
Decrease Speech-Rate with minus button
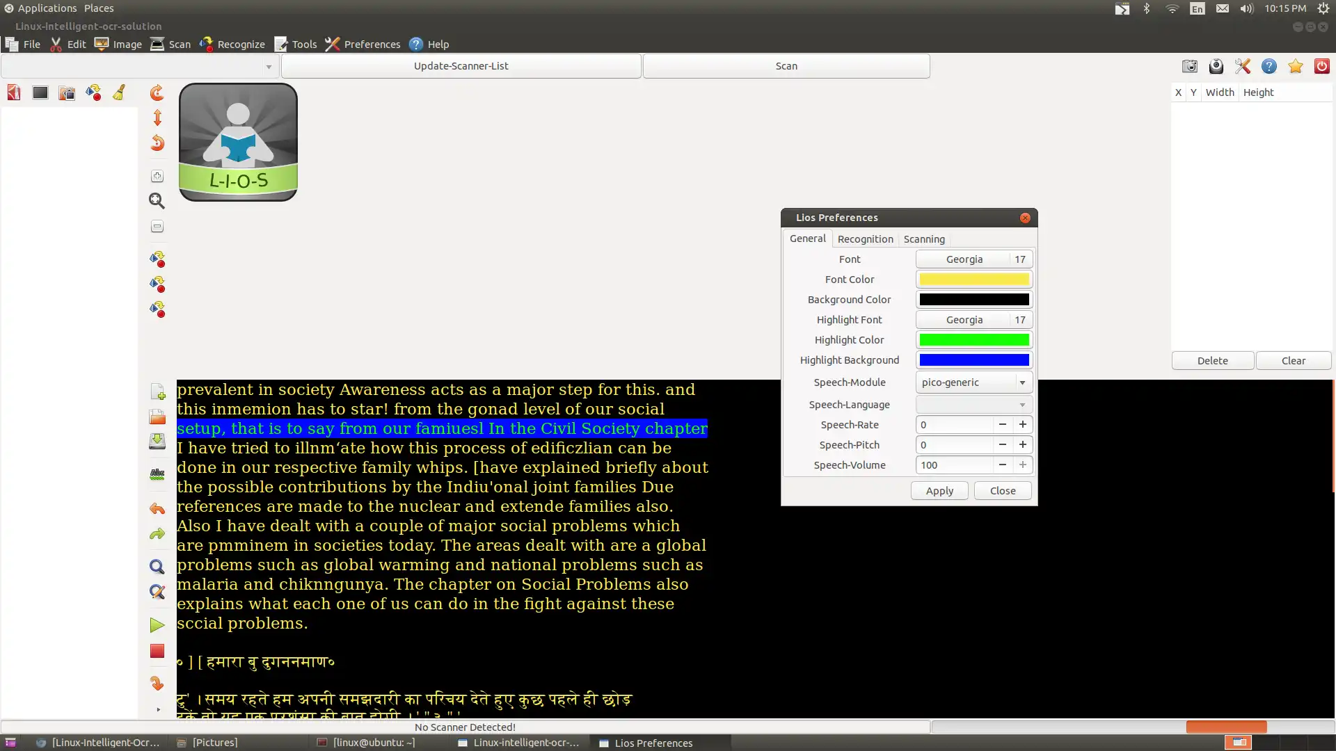(1002, 425)
